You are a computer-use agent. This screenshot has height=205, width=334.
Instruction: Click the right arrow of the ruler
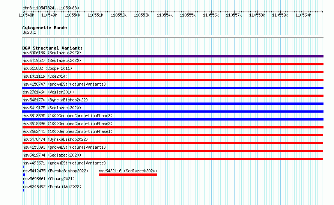pos(322,12)
